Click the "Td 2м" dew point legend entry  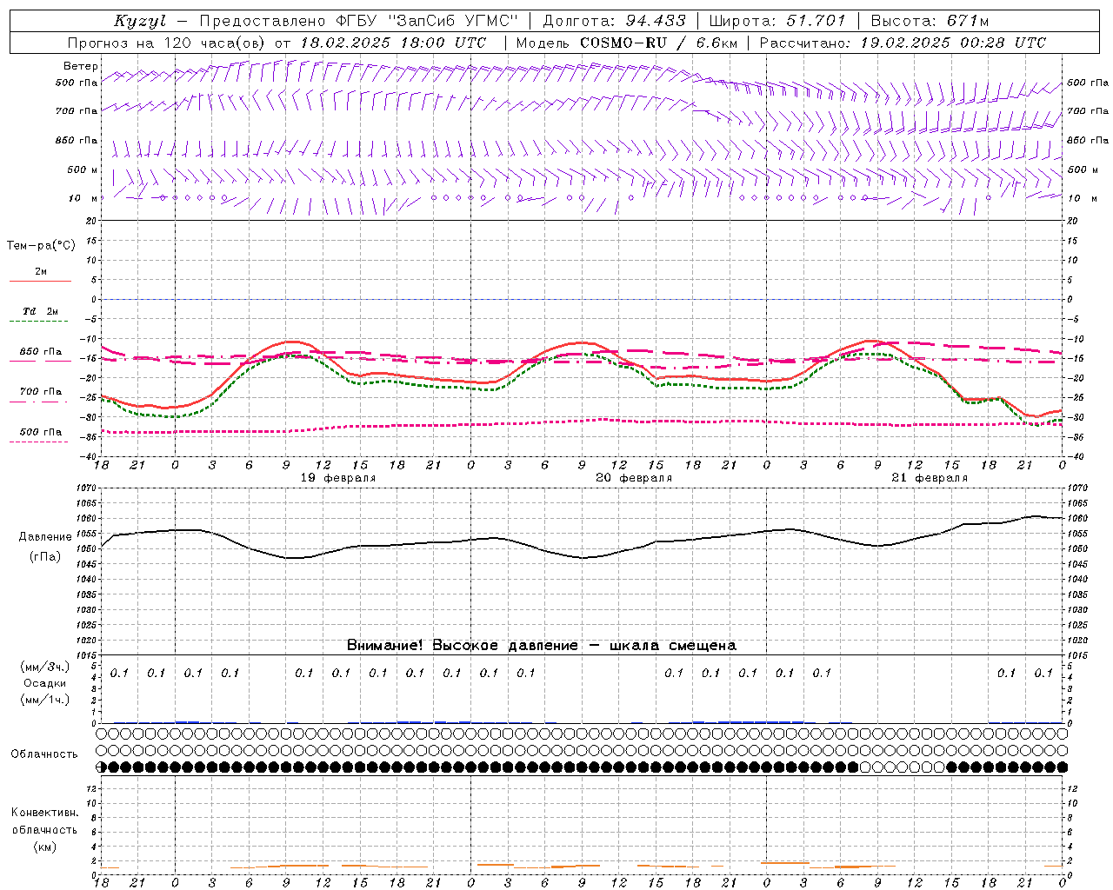pyautogui.click(x=41, y=311)
